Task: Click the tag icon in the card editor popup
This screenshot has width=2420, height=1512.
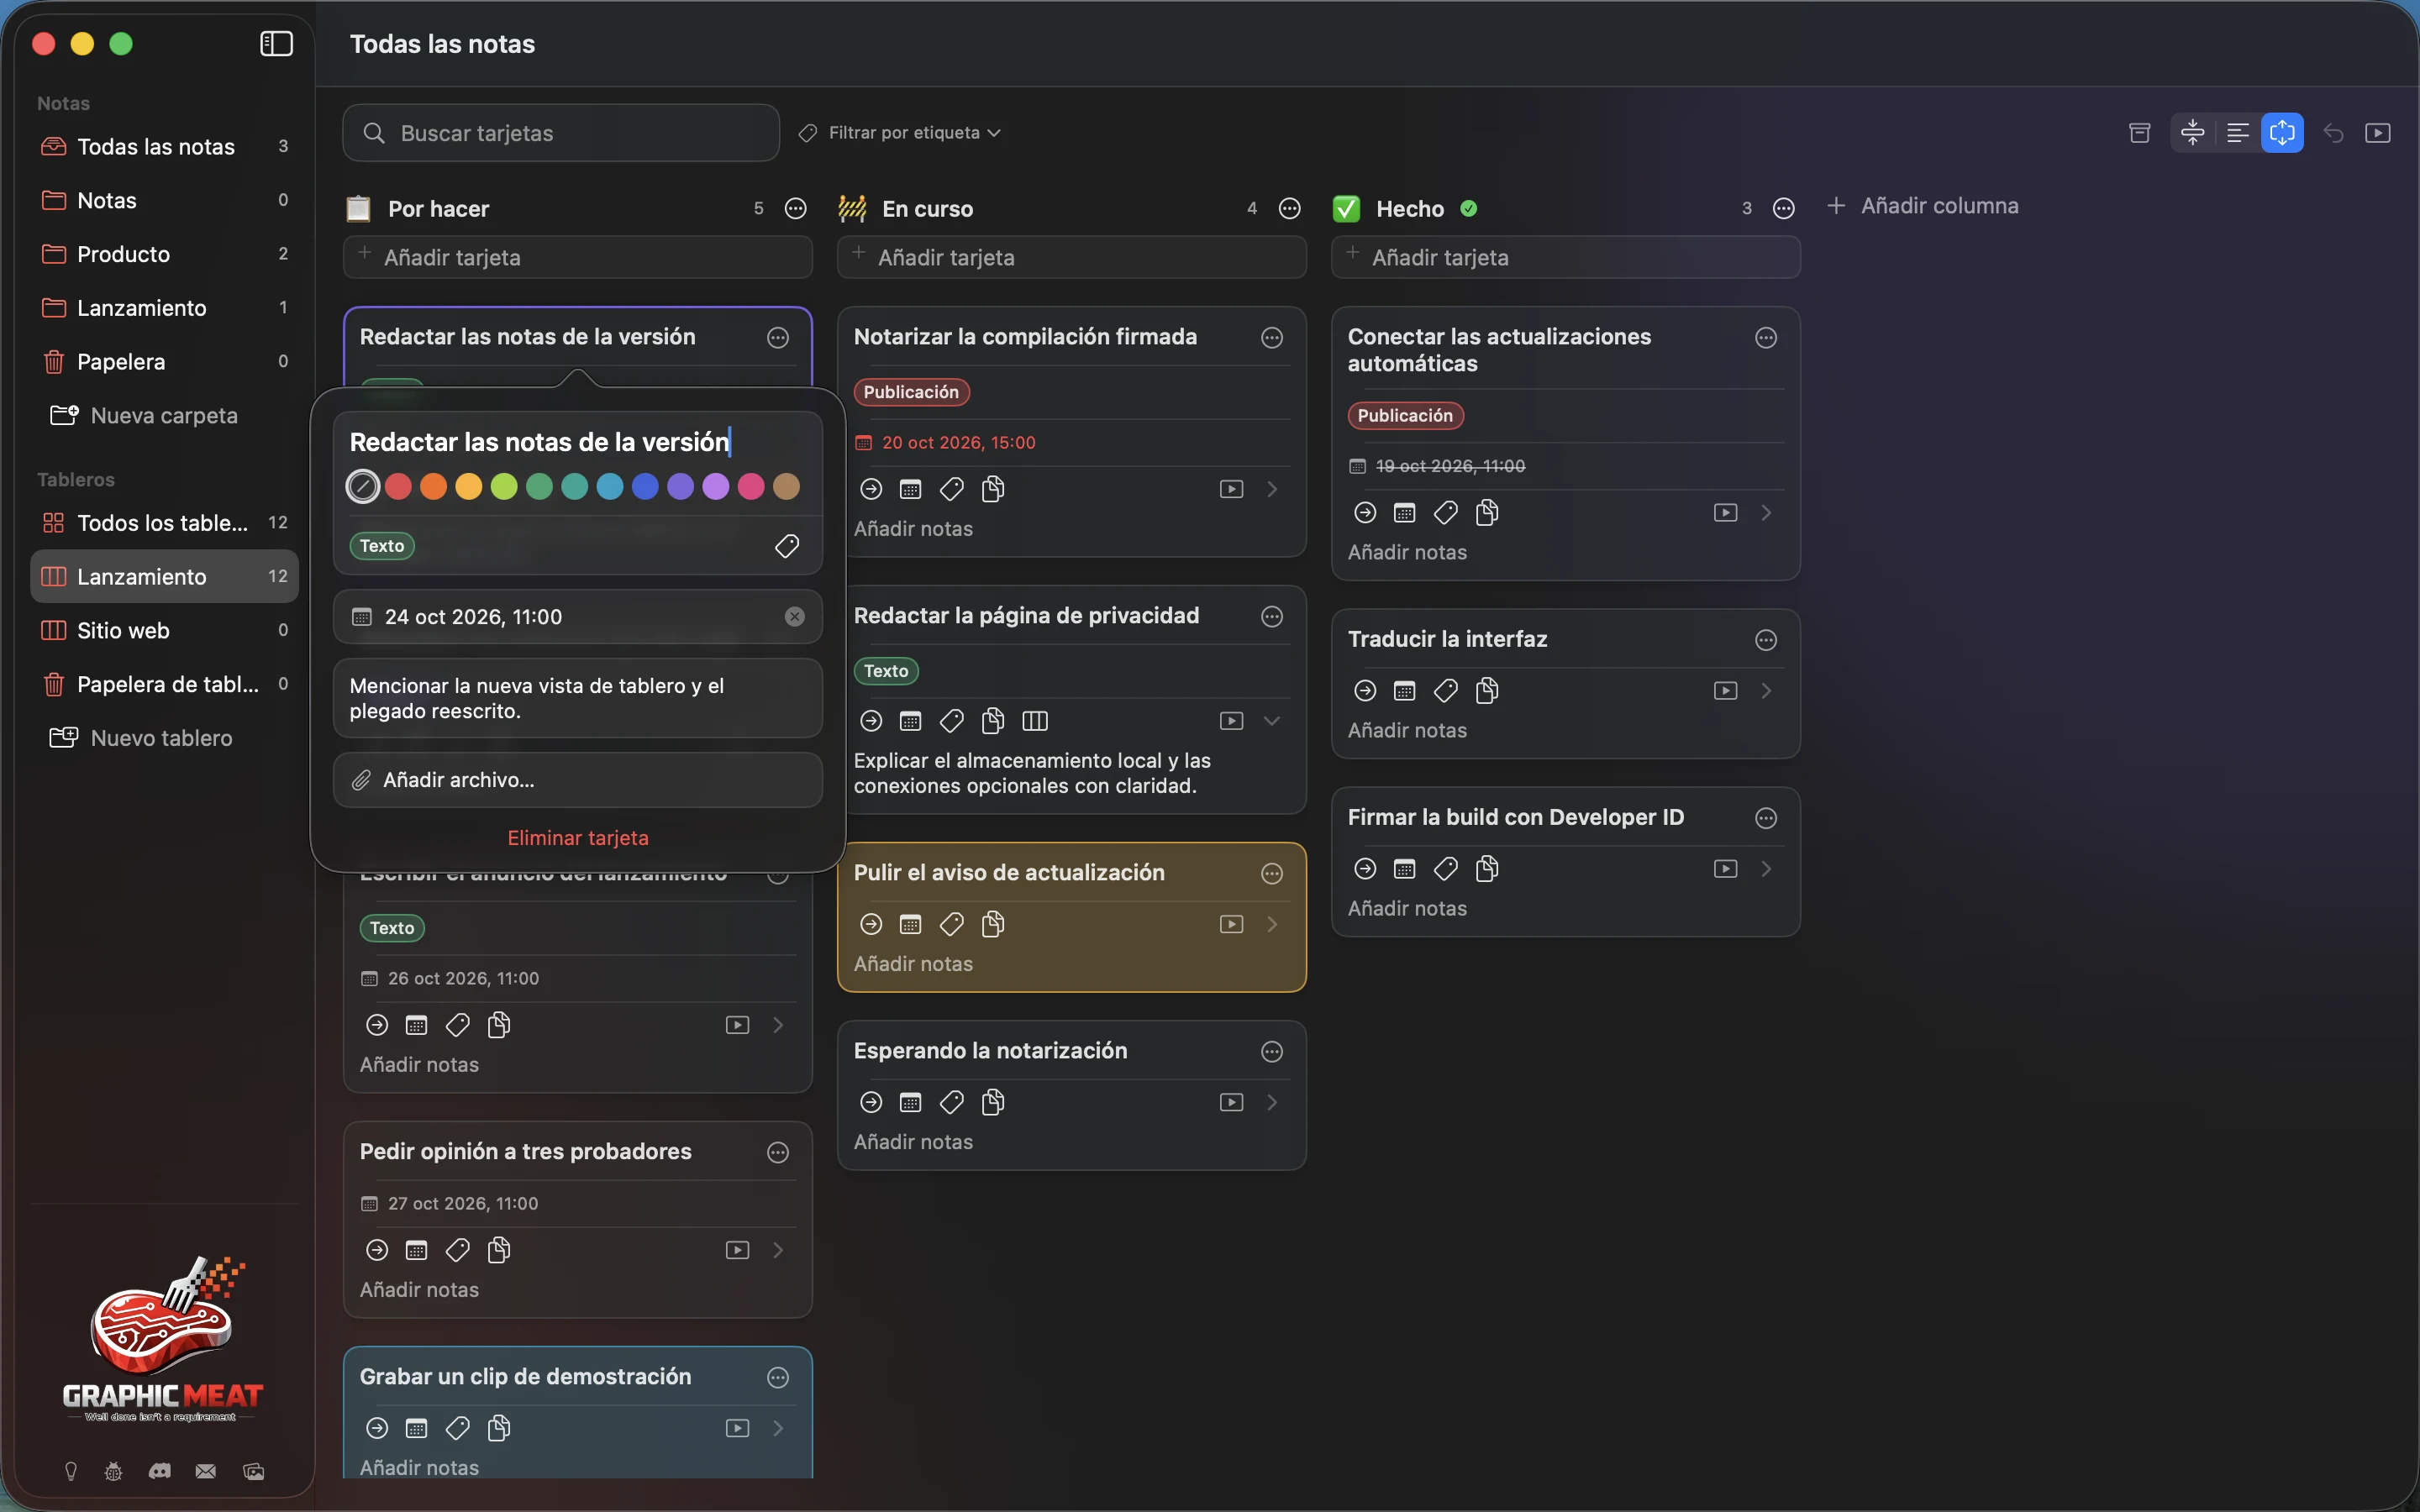Action: tap(787, 546)
